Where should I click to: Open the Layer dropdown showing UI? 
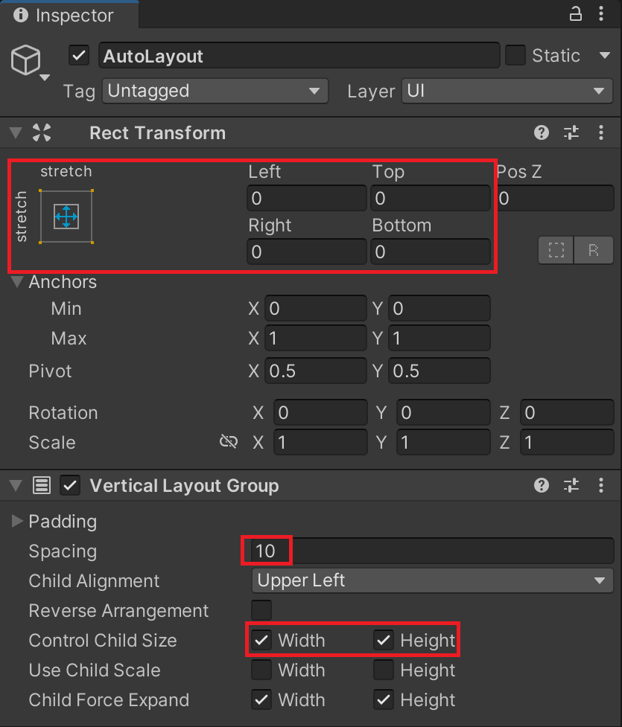[x=507, y=91]
